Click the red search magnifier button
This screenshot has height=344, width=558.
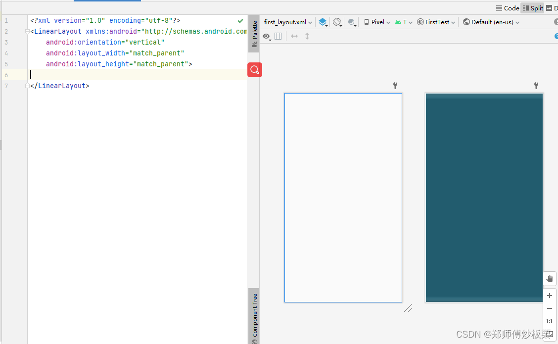[255, 70]
